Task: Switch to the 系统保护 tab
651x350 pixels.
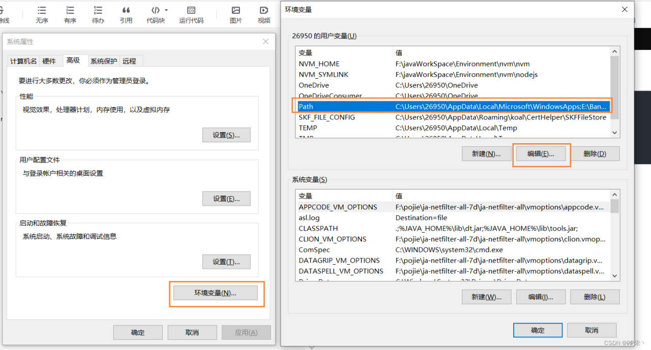Action: [x=103, y=60]
